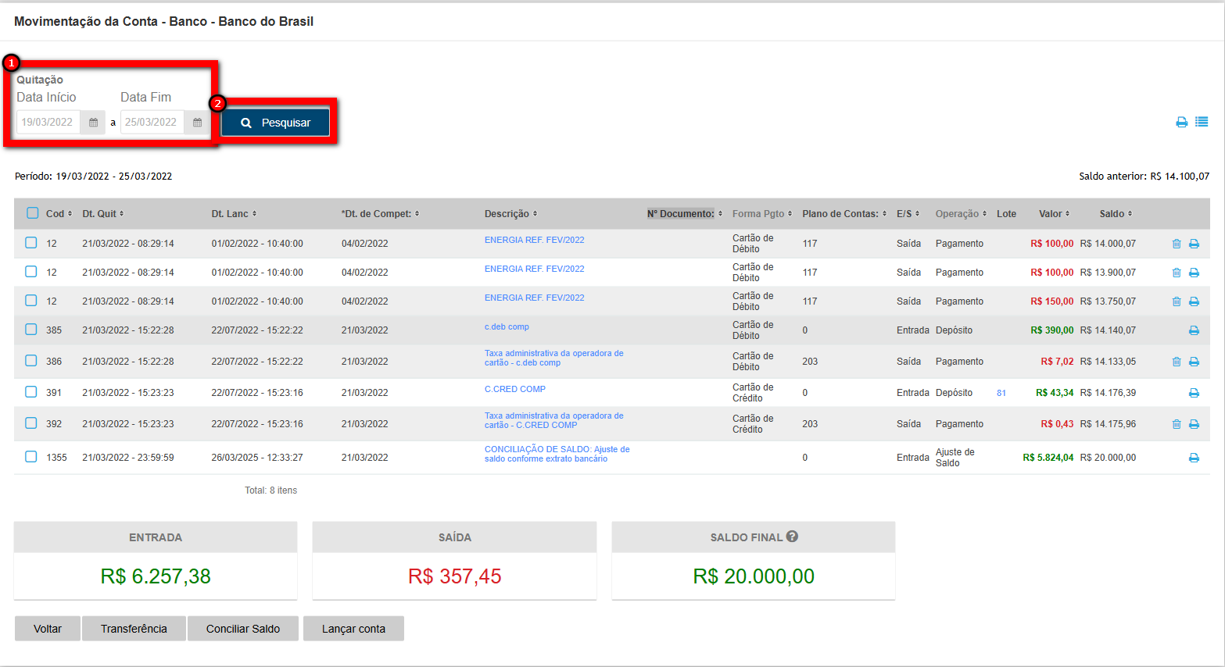Viewport: 1225px width, 667px height.
Task: Click the Saldo Final help question icon
Action: (x=792, y=537)
